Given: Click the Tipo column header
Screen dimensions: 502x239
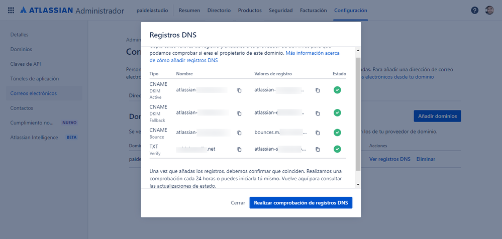Looking at the screenshot, I should click(x=154, y=74).
